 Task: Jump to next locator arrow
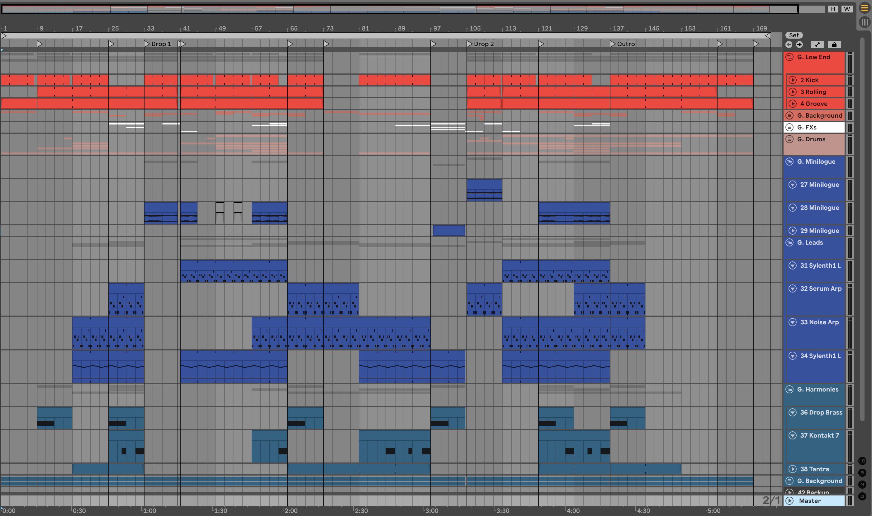(x=800, y=45)
